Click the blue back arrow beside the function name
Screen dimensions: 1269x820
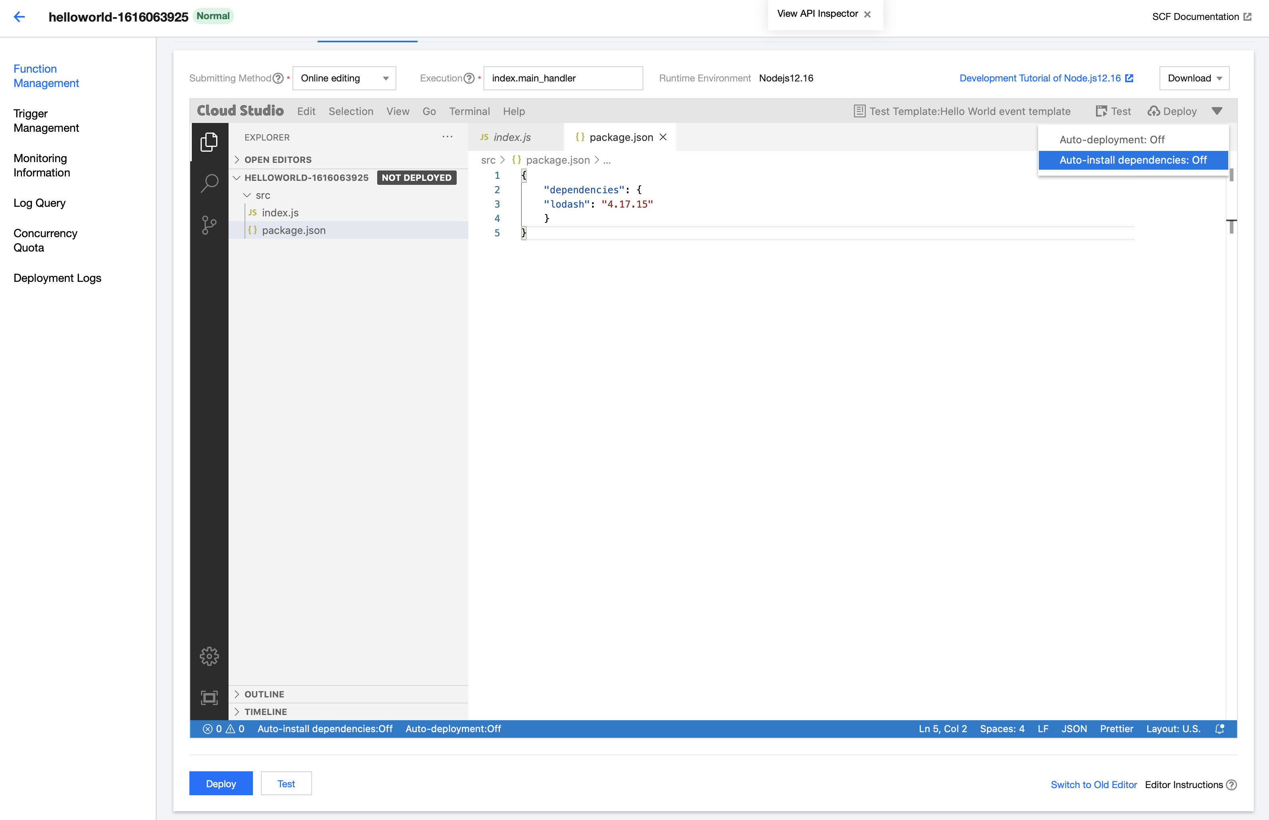(x=19, y=16)
